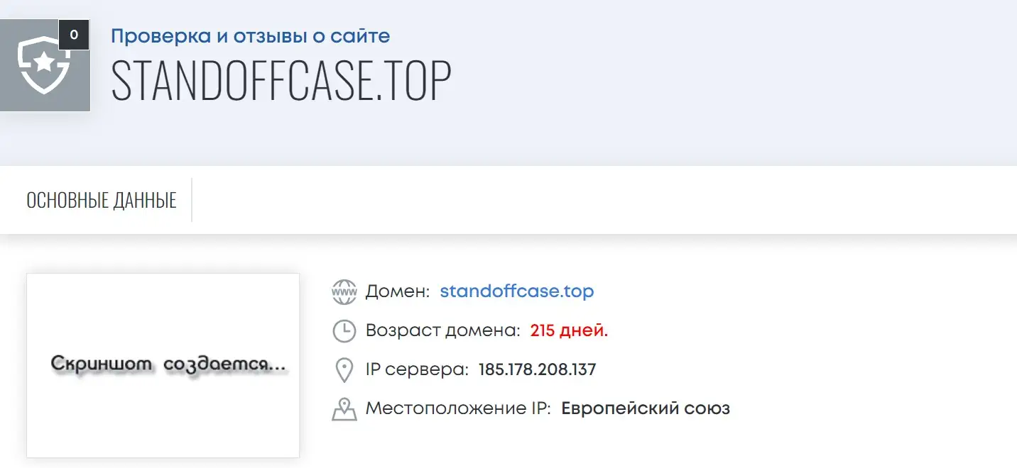Click the Европейский союз location value
1017x468 pixels.
646,408
